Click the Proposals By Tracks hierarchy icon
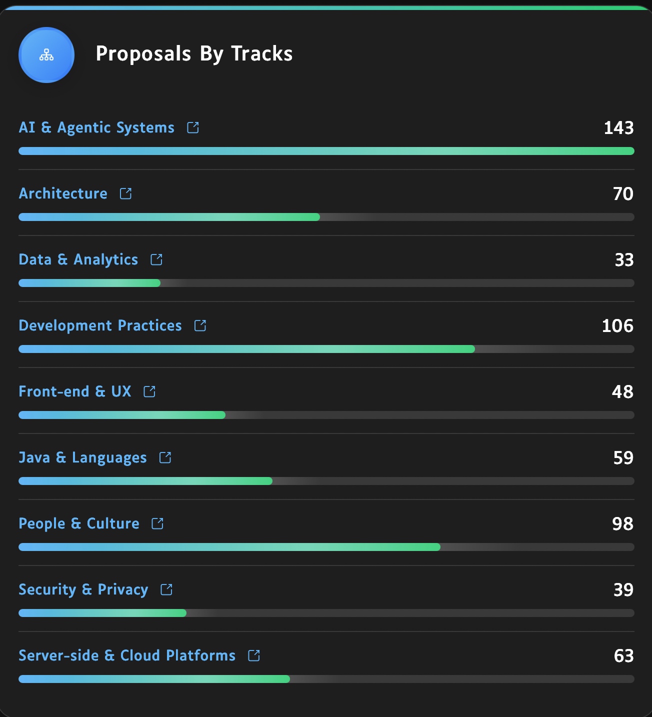 [46, 55]
